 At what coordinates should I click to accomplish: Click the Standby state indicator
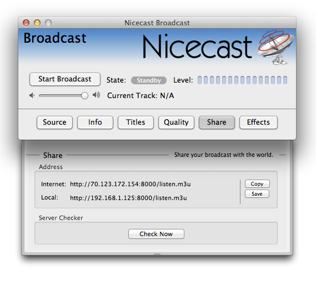pyautogui.click(x=149, y=80)
